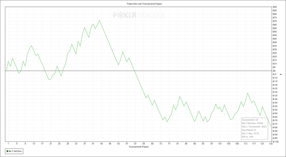
Task: Click the x-axis tick label 1
Action: (x=8, y=144)
